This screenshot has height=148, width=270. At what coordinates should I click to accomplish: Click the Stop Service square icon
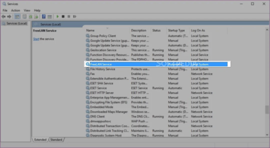pyautogui.click(x=63, y=16)
